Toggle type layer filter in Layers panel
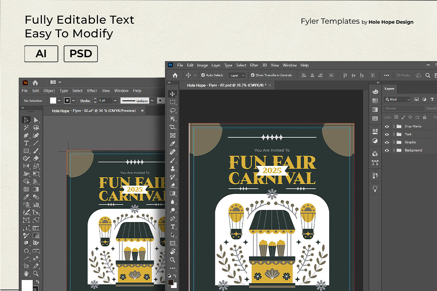The height and width of the screenshot is (291, 437). (432, 99)
